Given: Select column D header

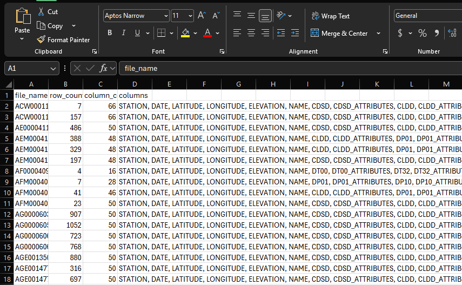Looking at the screenshot, I should pyautogui.click(x=135, y=84).
